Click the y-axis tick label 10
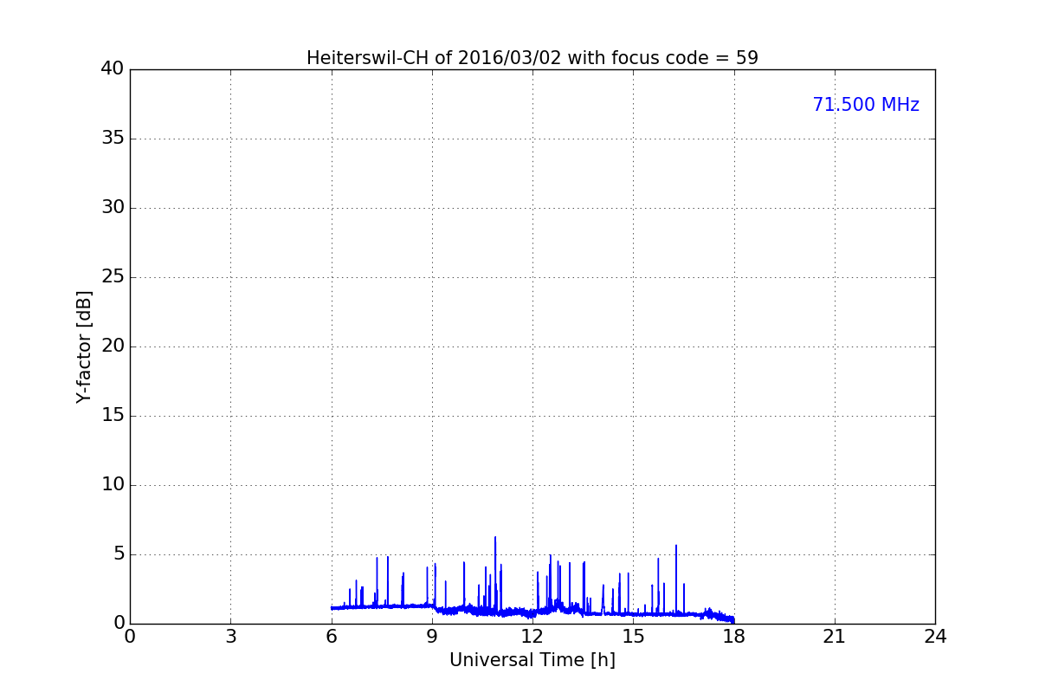This screenshot has height=693, width=1039. point(112,485)
